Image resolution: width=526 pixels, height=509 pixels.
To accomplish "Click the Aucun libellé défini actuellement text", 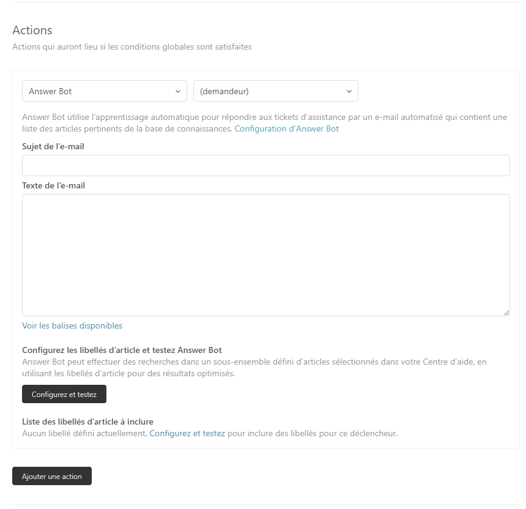I will coord(84,433).
